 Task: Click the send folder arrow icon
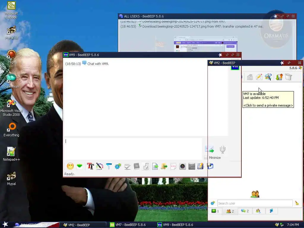coord(164,166)
